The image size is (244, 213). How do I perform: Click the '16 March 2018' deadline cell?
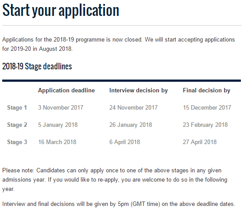57,142
